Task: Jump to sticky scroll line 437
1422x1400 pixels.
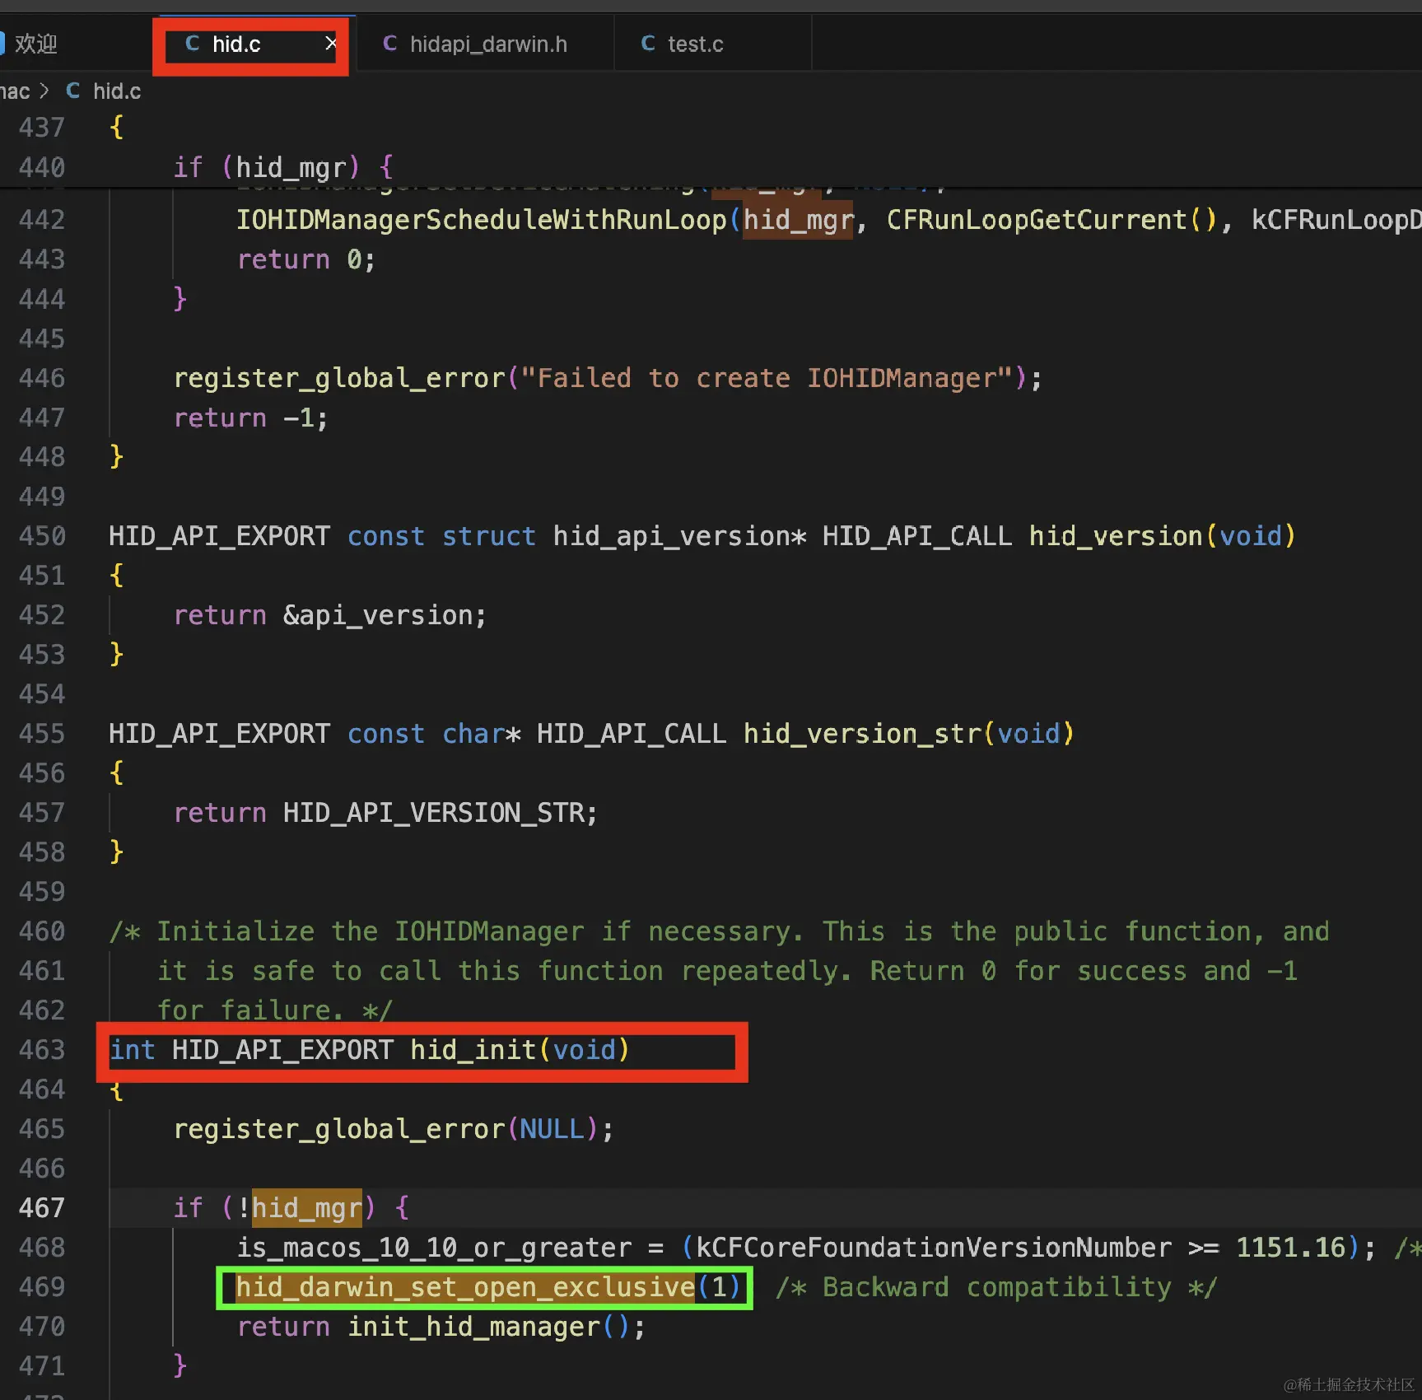Action: (x=41, y=128)
